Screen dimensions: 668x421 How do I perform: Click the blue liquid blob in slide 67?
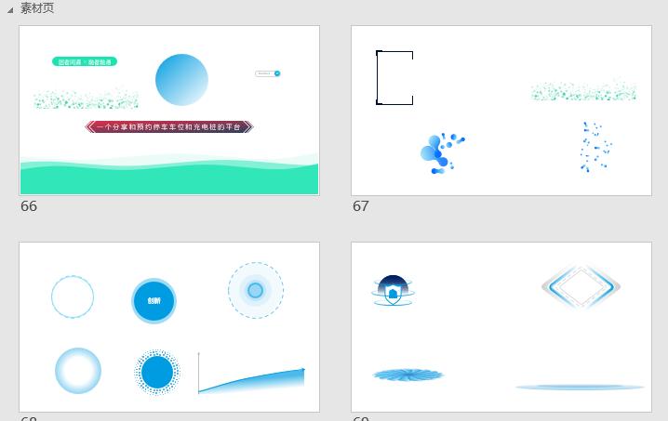coord(442,153)
